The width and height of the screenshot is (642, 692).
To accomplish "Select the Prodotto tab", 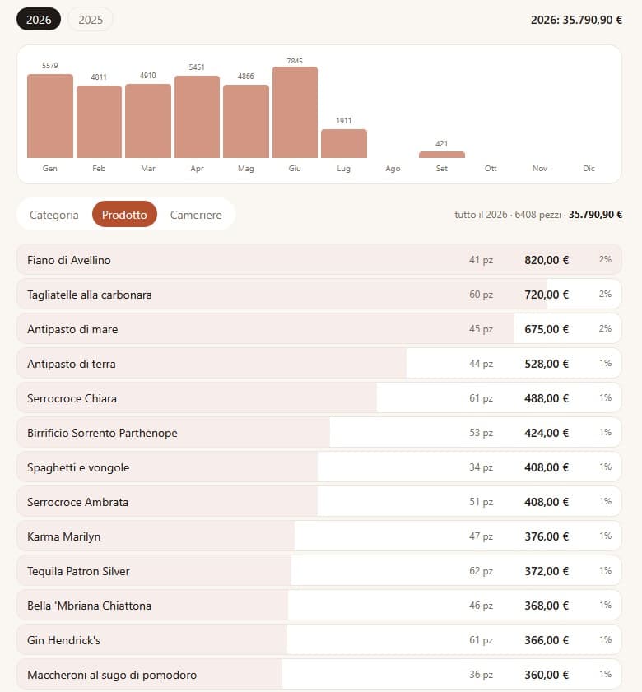I will point(124,215).
